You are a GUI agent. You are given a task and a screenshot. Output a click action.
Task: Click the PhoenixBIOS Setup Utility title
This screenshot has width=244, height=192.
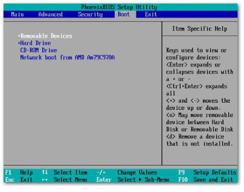[x=119, y=7]
